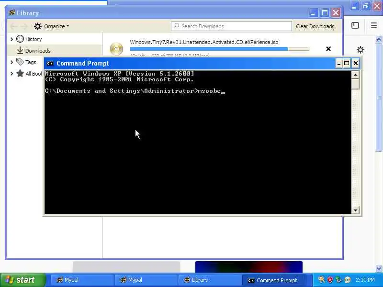The height and width of the screenshot is (287, 383).
Task: Close the Library window
Action: pyautogui.click(x=336, y=13)
